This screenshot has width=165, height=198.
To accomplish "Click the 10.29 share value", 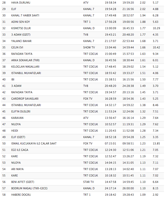I will pos(156,28).
